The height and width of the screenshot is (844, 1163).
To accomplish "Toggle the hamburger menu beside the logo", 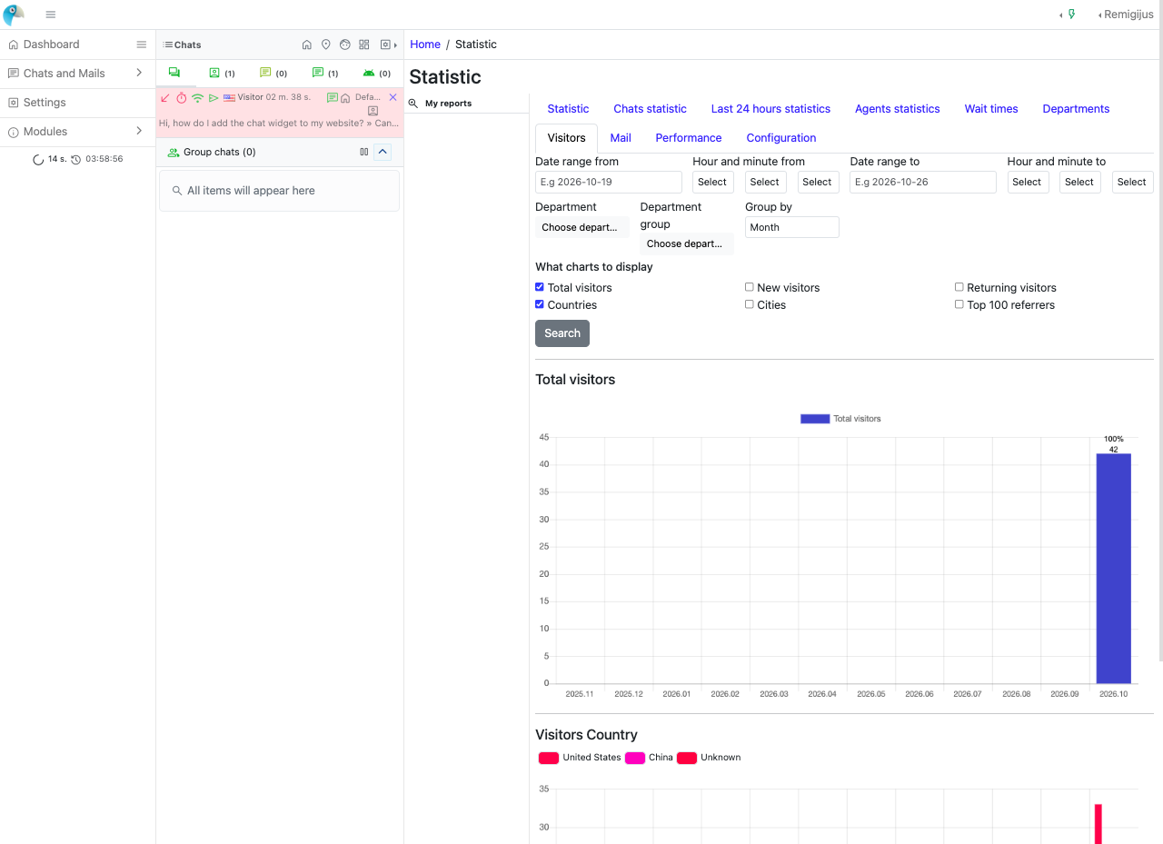I will (x=51, y=15).
